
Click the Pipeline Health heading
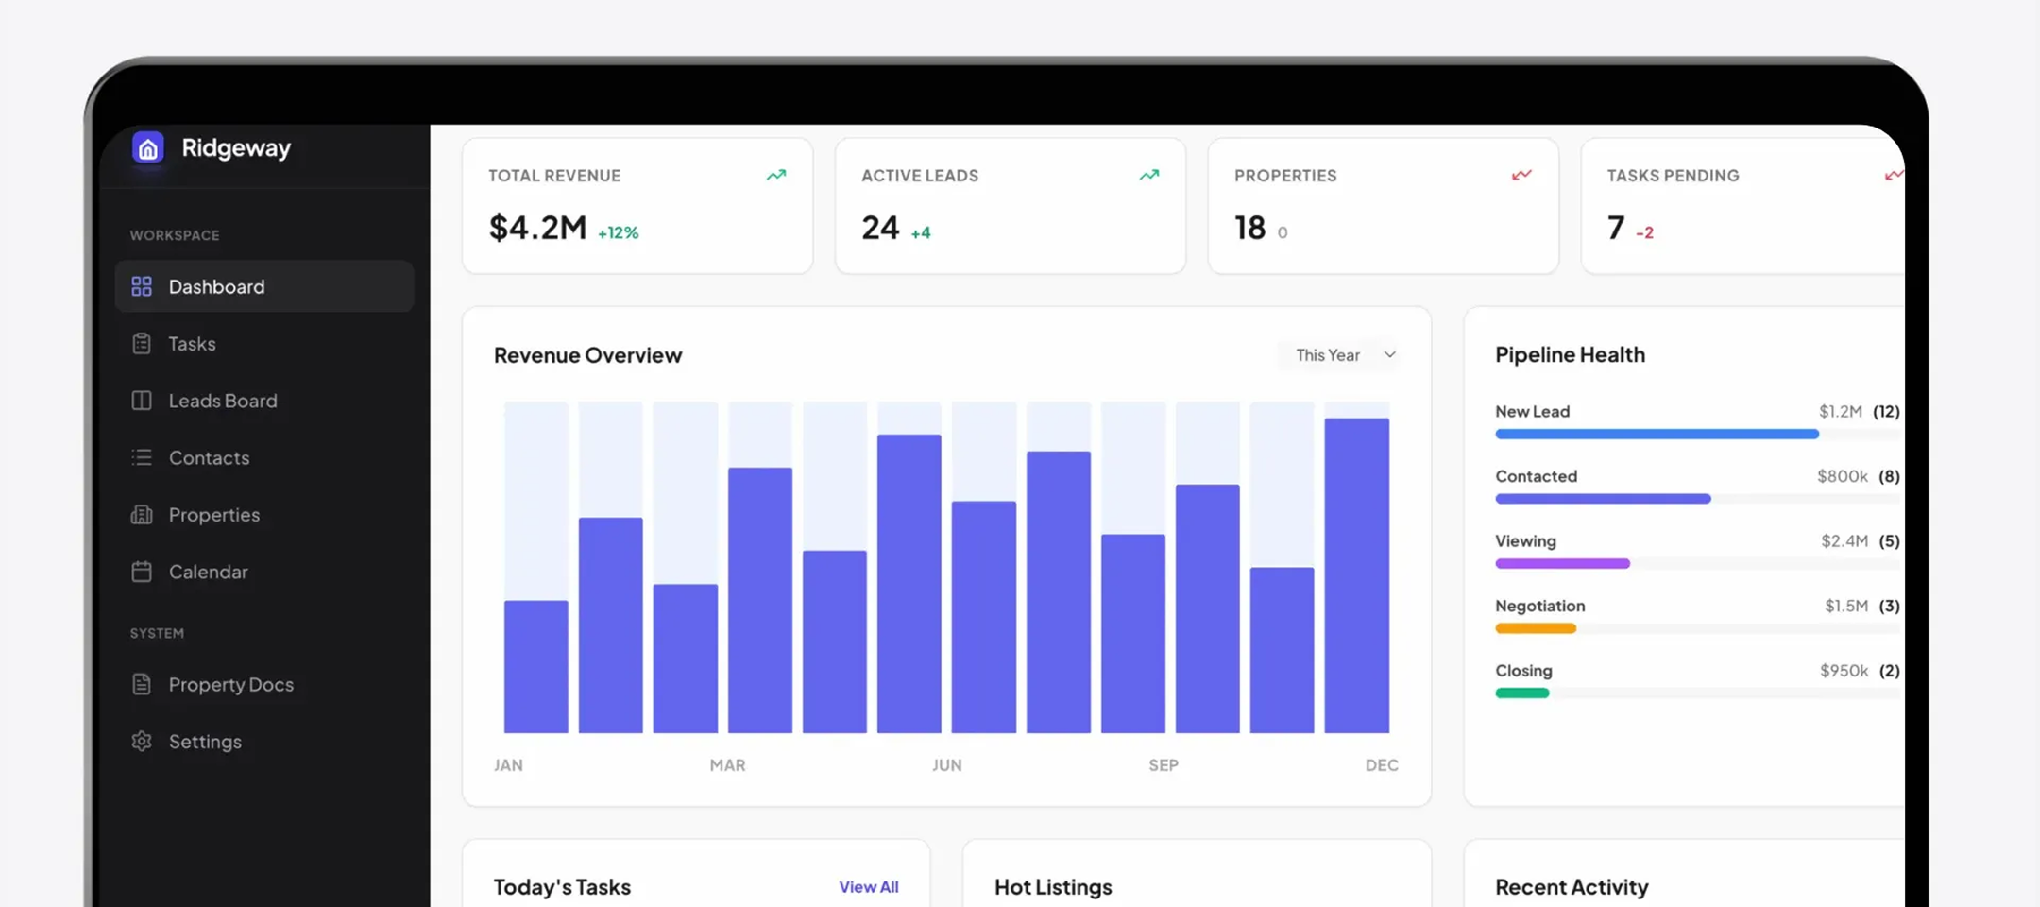[x=1570, y=354]
